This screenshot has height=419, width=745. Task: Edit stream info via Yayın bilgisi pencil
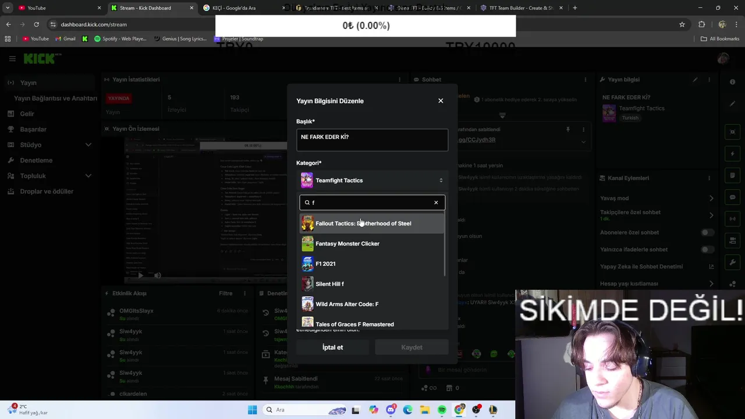tap(695, 80)
